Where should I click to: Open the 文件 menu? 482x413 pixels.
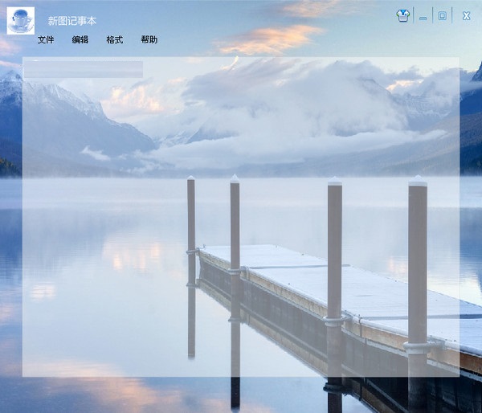(46, 39)
